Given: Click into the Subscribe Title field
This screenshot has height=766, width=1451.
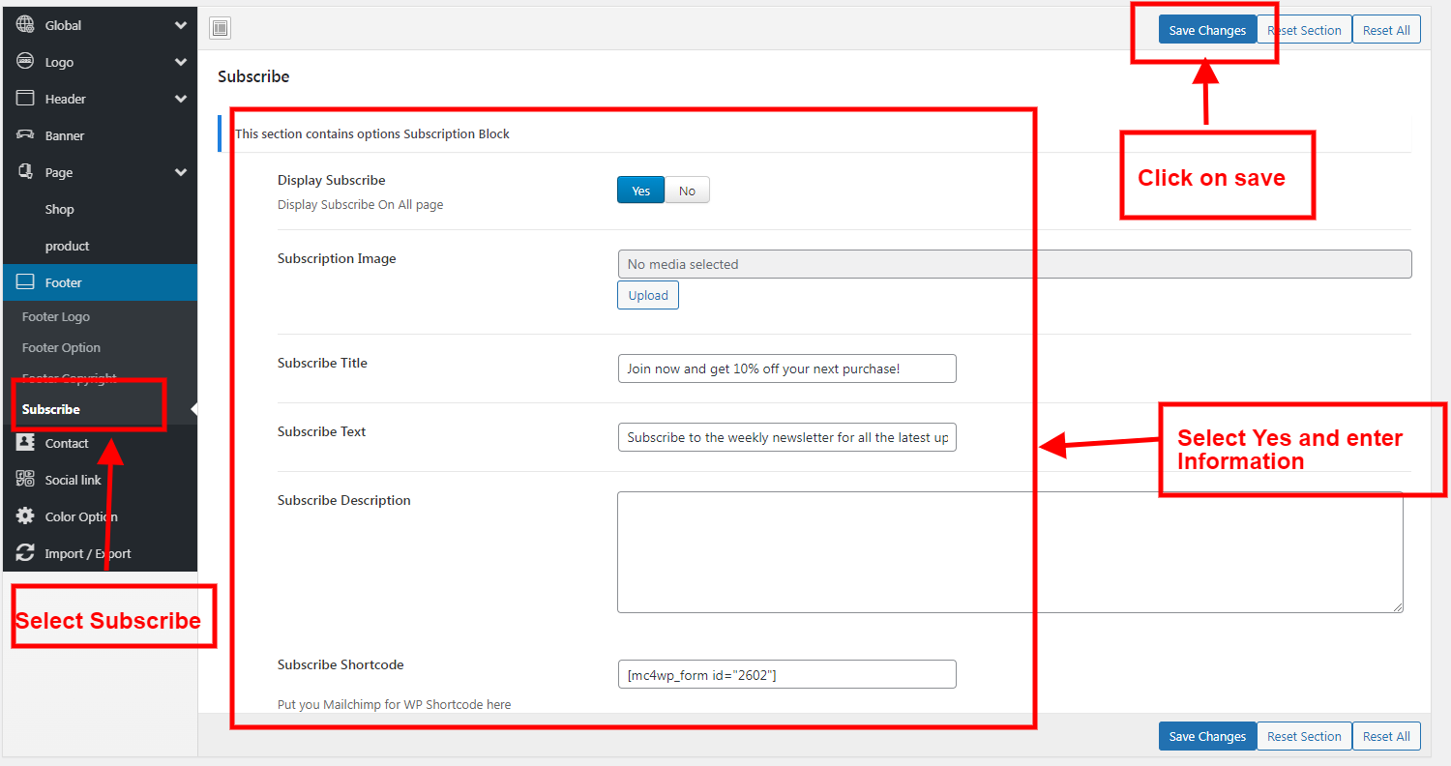Looking at the screenshot, I should pyautogui.click(x=786, y=368).
